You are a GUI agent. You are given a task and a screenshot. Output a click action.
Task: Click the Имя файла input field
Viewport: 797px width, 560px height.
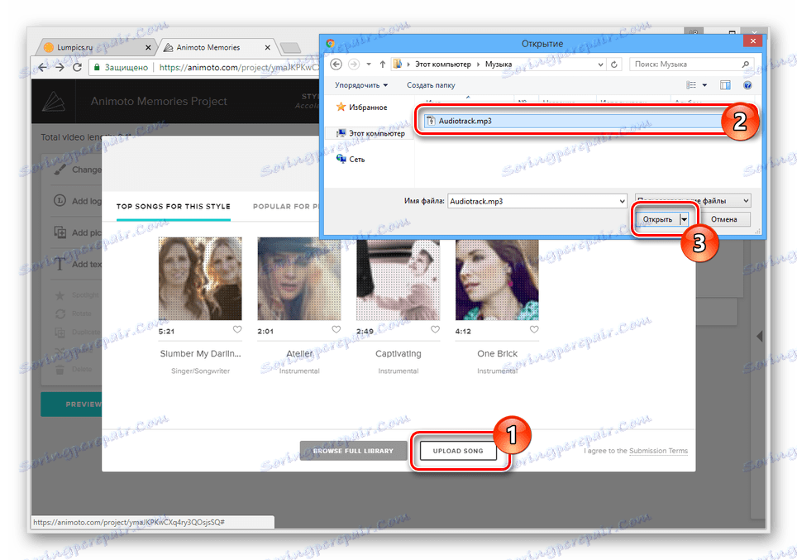(532, 201)
